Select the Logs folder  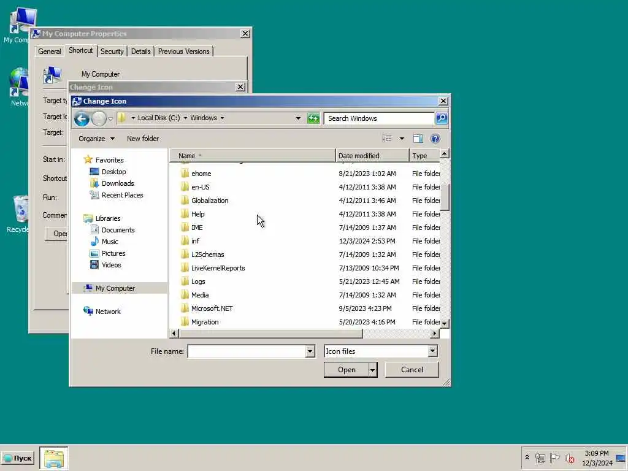(198, 281)
